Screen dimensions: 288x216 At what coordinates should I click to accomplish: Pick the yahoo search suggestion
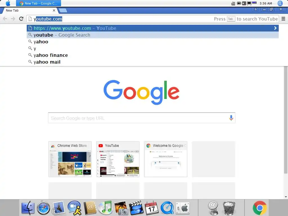tap(153, 42)
